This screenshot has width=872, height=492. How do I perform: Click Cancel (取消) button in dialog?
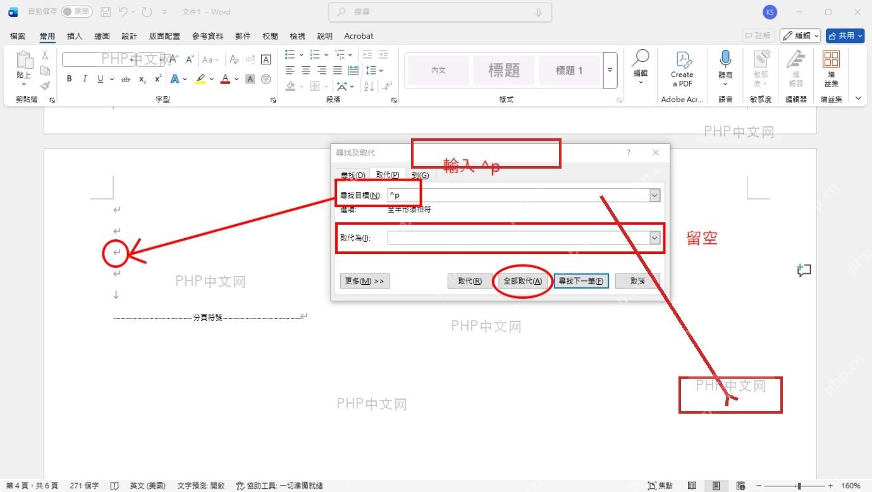pyautogui.click(x=637, y=281)
